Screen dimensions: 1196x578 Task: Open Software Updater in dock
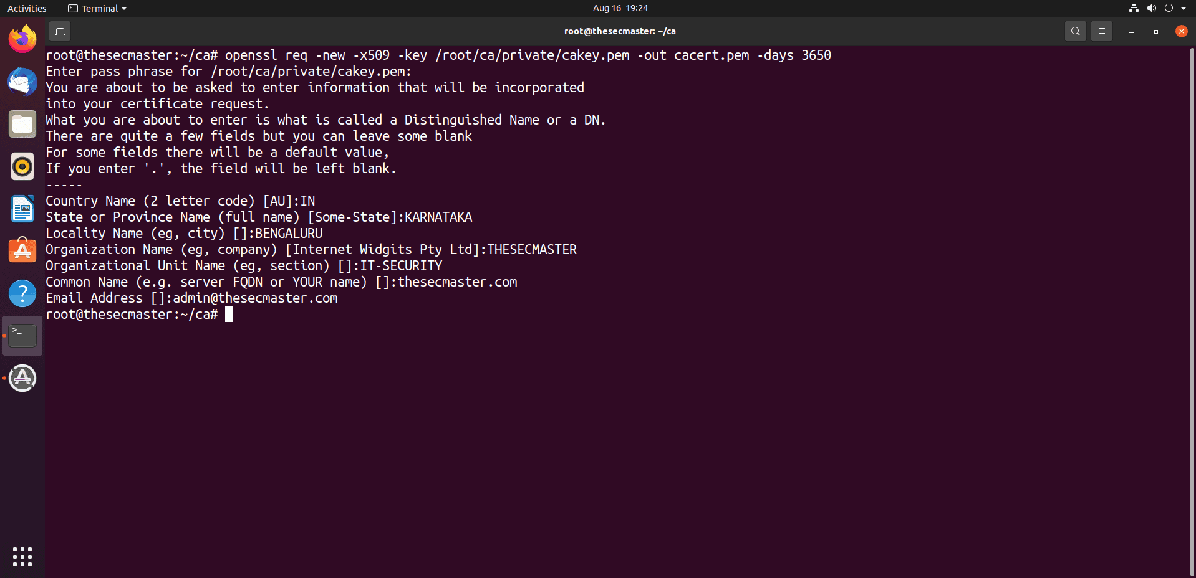(22, 378)
